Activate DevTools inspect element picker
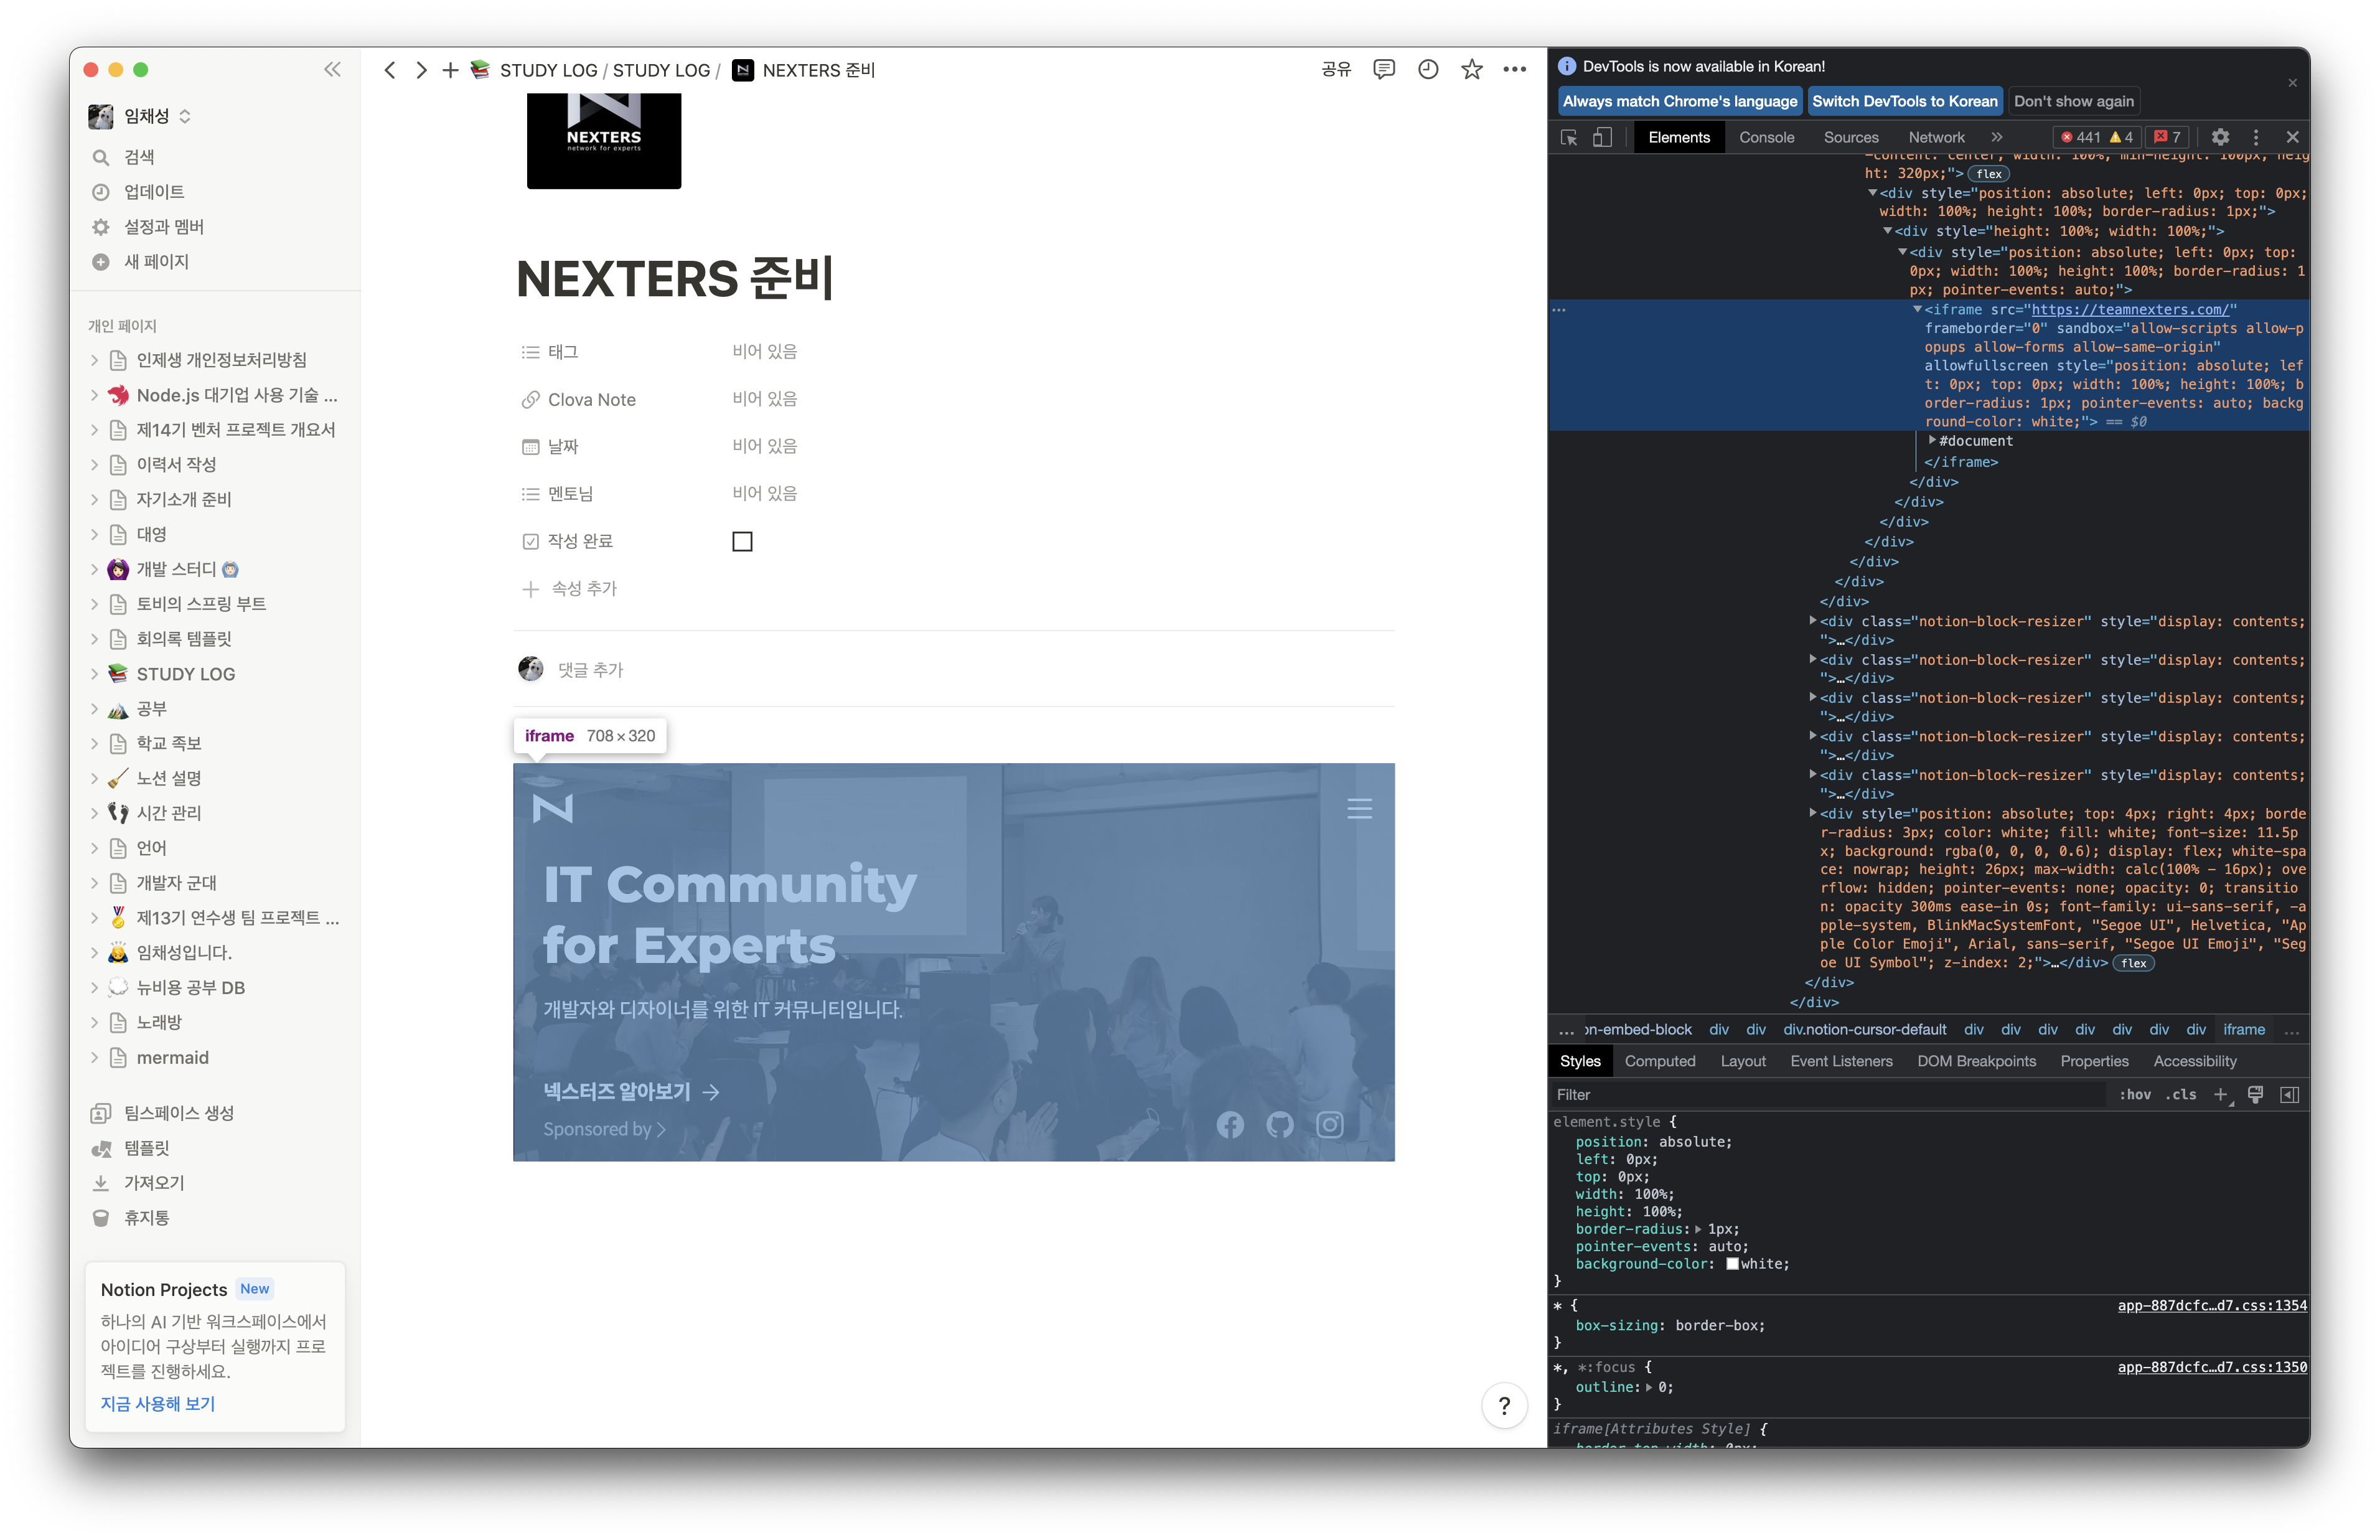Viewport: 2380px width, 1540px height. click(x=1568, y=137)
